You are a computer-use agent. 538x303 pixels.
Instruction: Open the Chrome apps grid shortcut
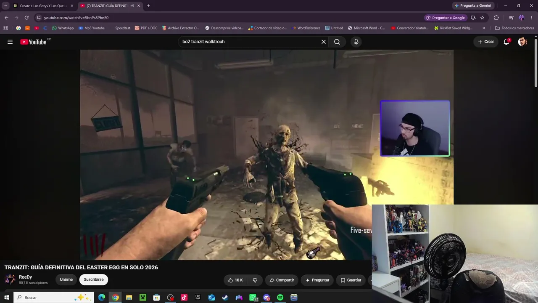(x=5, y=28)
